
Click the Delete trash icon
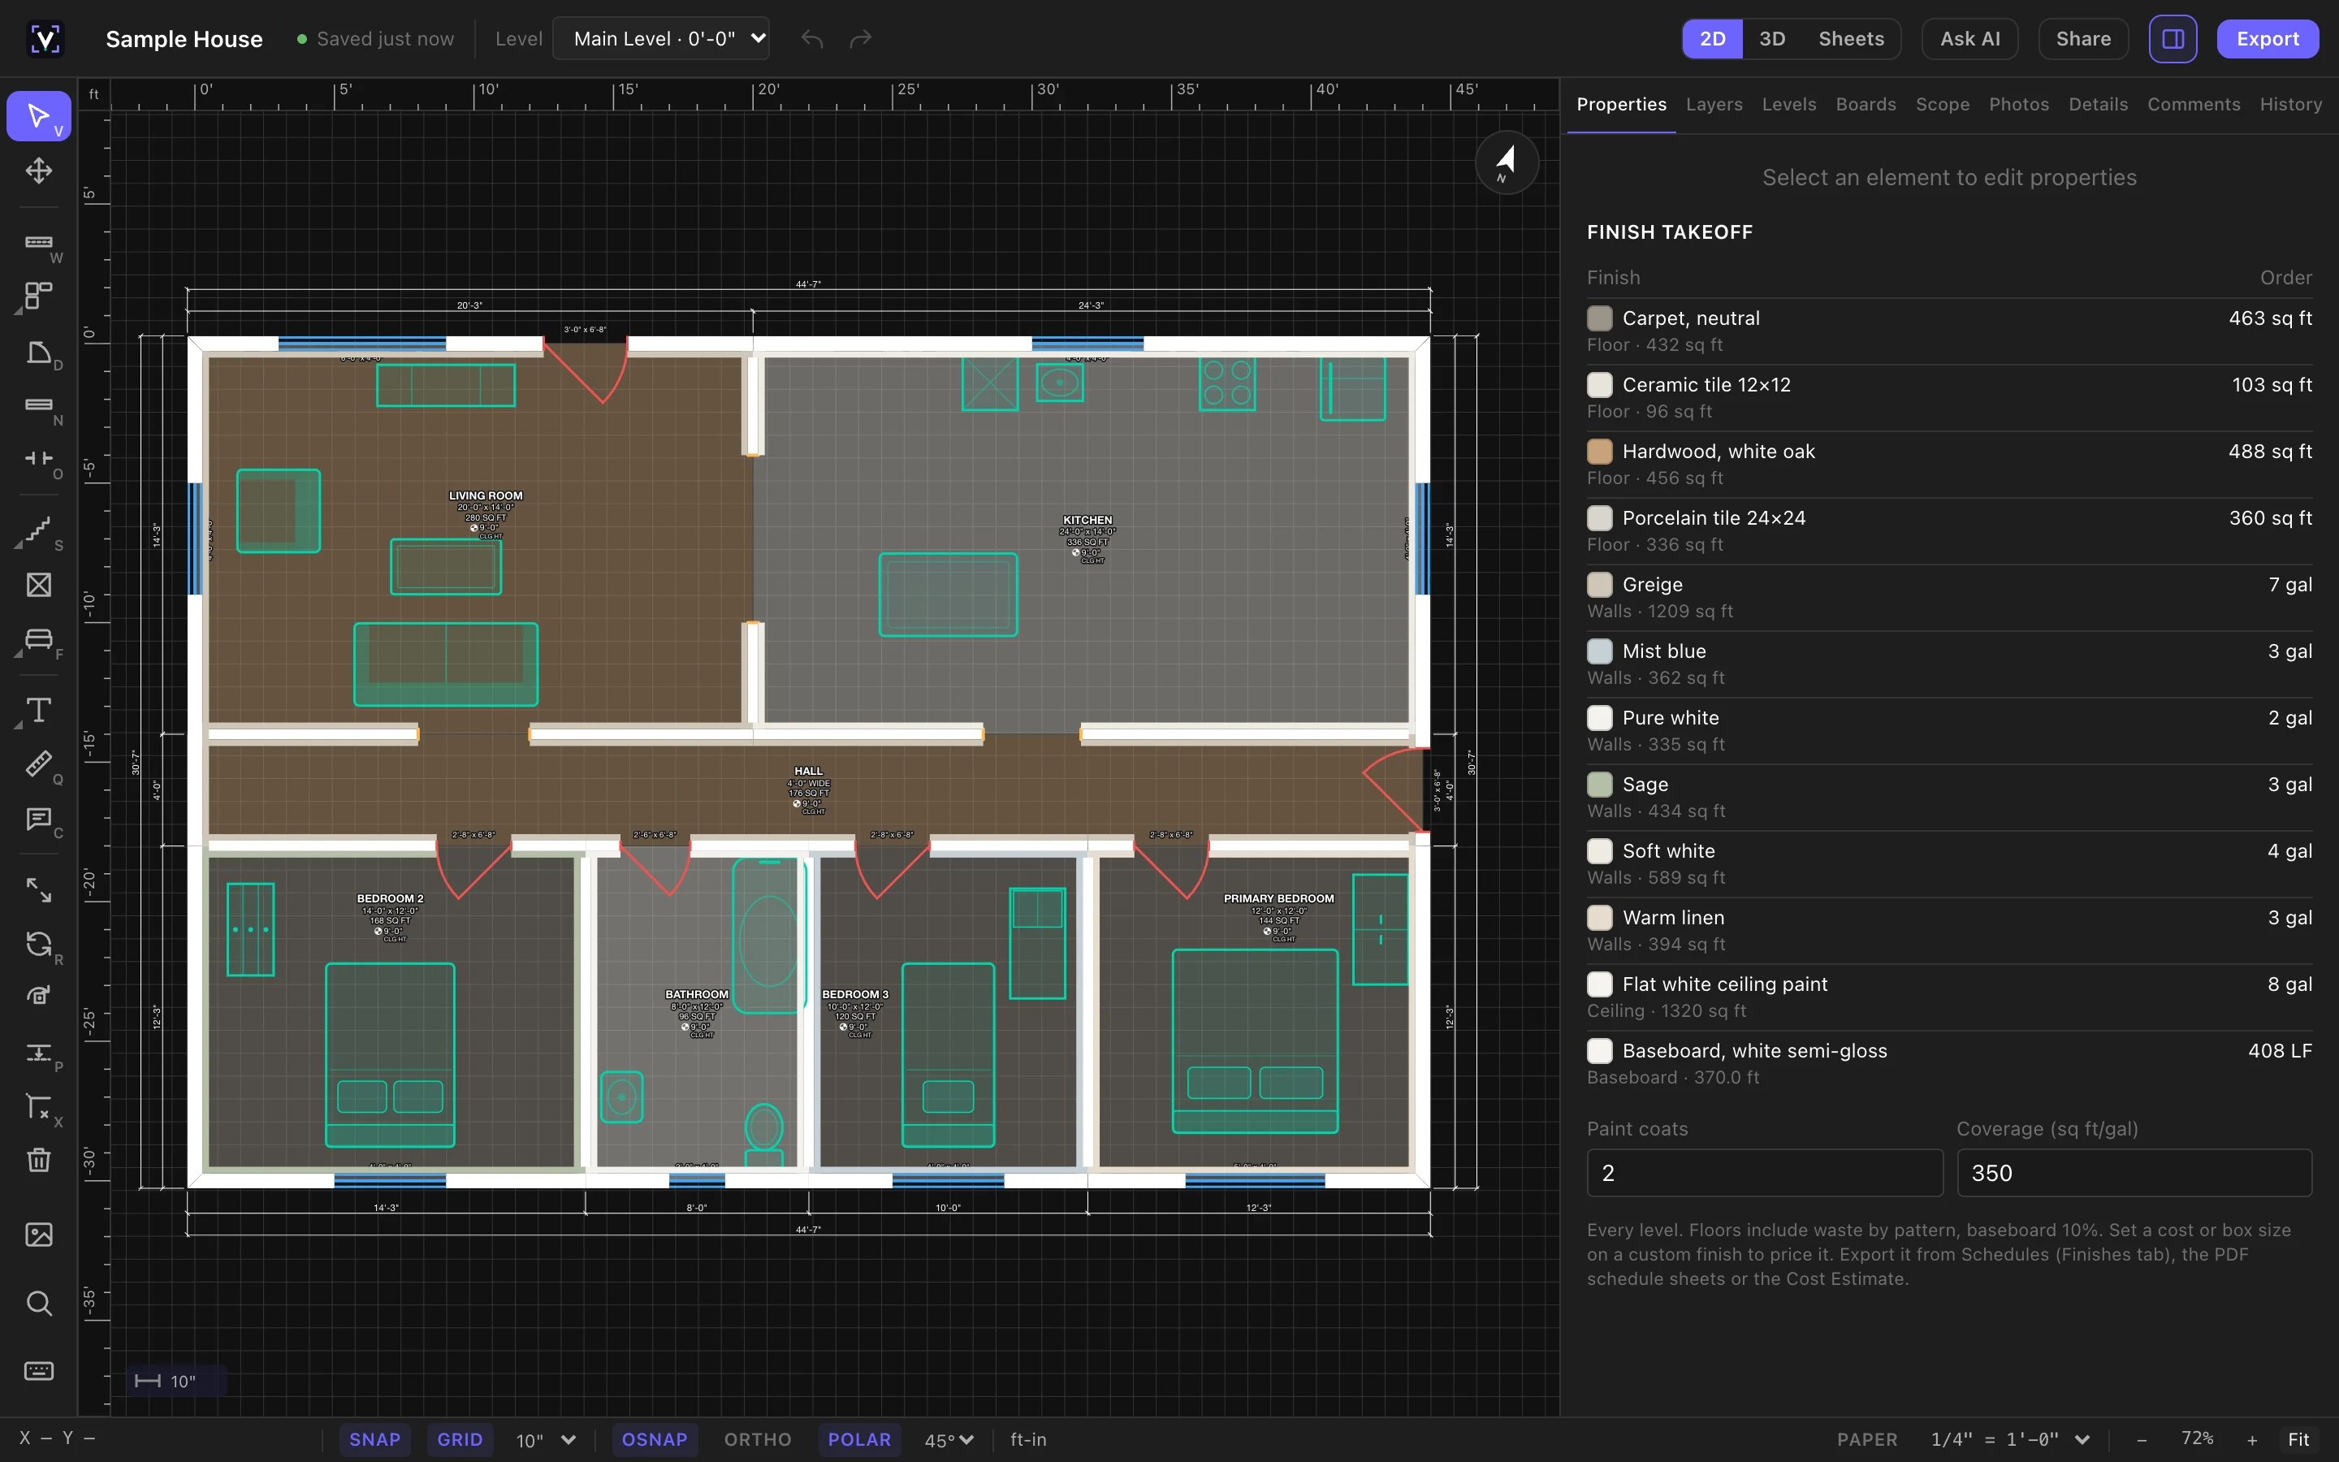pos(39,1159)
